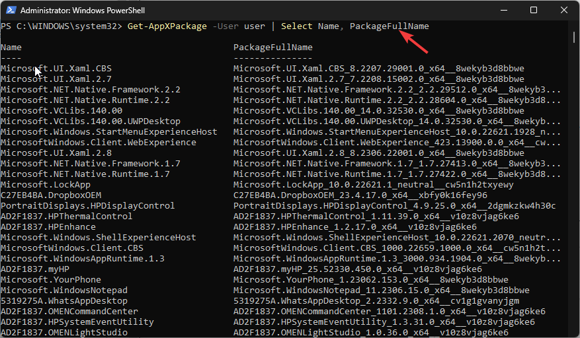Select the AD2F1837.myHP name entry

35,269
